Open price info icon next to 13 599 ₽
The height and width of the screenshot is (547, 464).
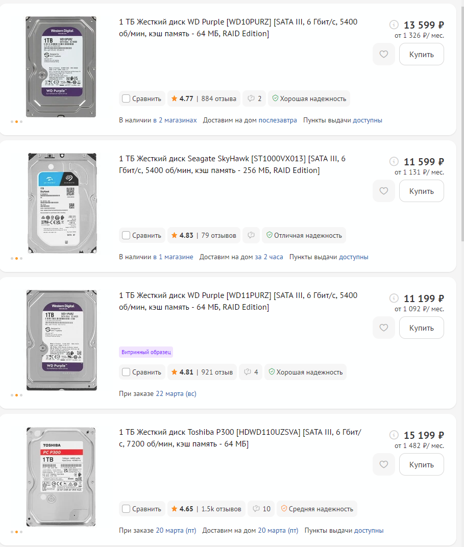pos(394,24)
